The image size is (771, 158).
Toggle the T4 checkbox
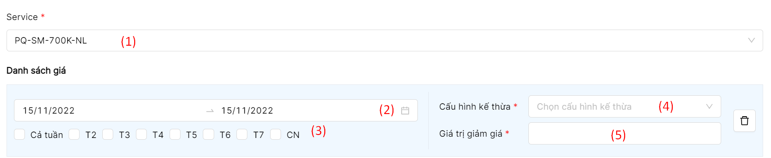click(x=141, y=134)
